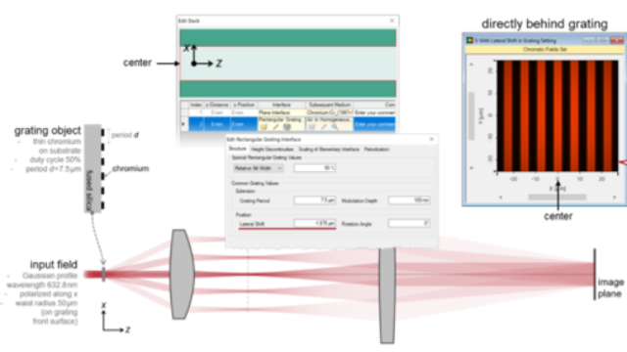Select the Chromium-Cr subsequent medium cell
Viewport: 627px width, 352px height.
tap(329, 113)
